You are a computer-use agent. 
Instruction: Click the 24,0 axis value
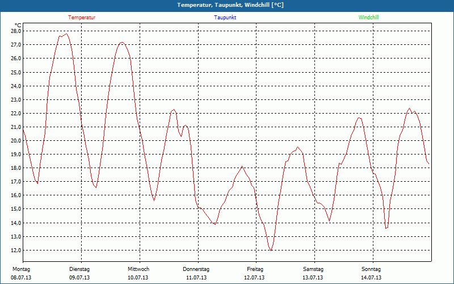(16, 86)
